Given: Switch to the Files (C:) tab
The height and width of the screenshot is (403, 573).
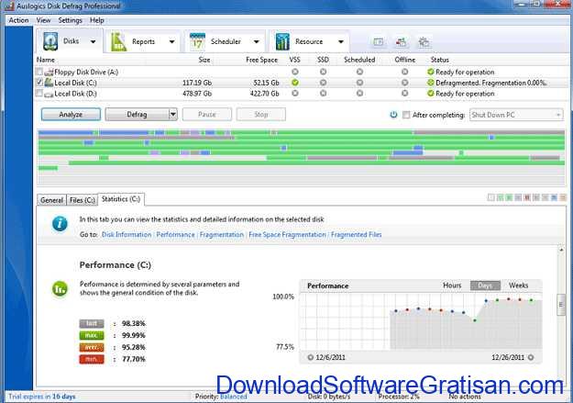Looking at the screenshot, I should click(x=83, y=200).
